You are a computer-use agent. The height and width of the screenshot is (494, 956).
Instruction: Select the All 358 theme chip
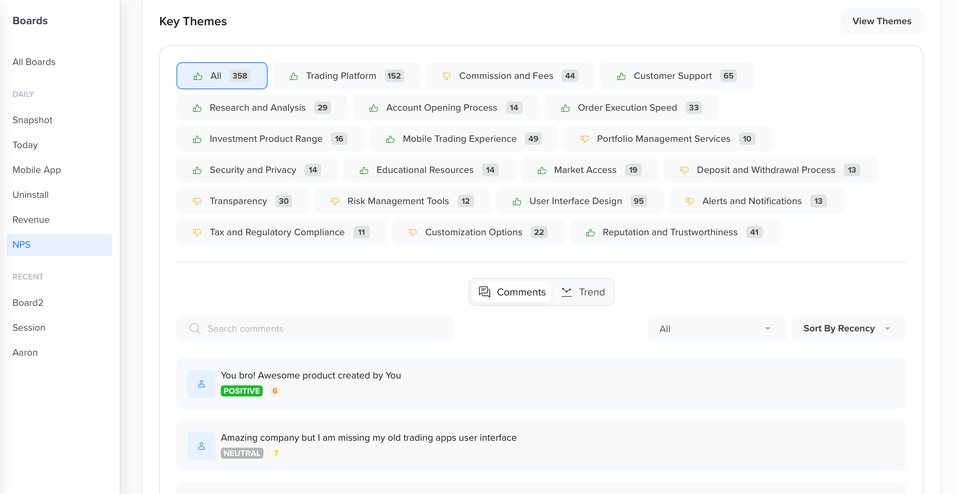pyautogui.click(x=222, y=76)
